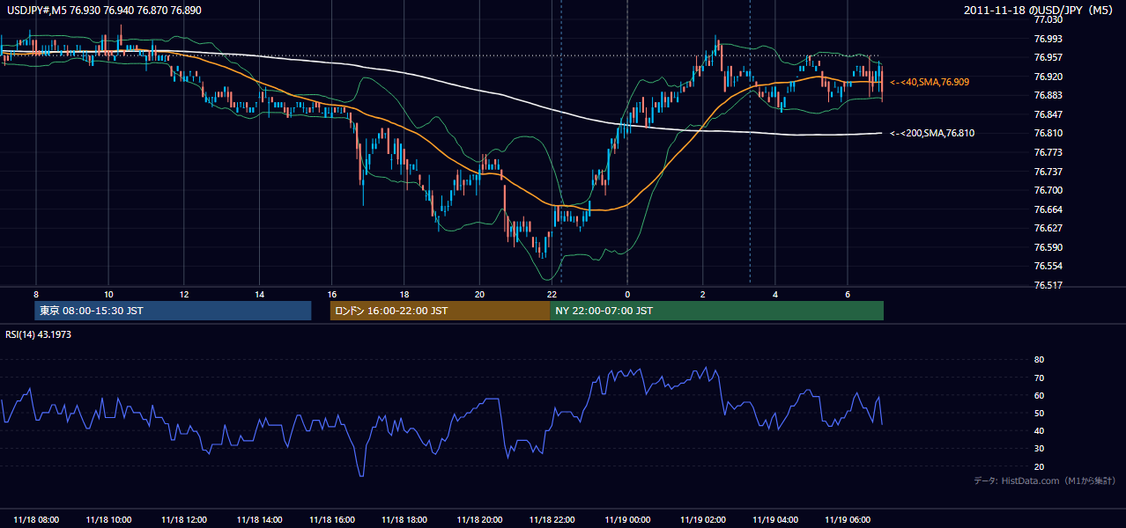Click bottom date label 11/18 08:00
This screenshot has height=528, width=1126.
[x=36, y=519]
